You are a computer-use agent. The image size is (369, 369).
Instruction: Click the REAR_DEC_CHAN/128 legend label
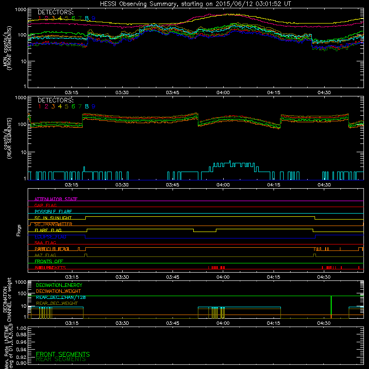[x=61, y=298]
